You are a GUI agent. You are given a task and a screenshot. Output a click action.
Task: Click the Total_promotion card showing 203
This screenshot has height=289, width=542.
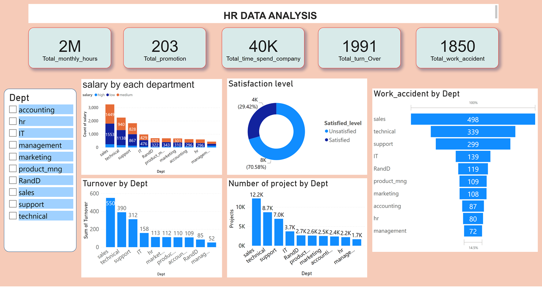(x=165, y=48)
